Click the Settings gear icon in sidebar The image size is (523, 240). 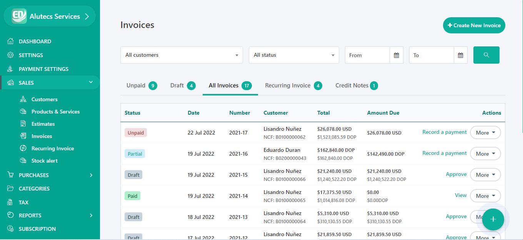tap(11, 55)
